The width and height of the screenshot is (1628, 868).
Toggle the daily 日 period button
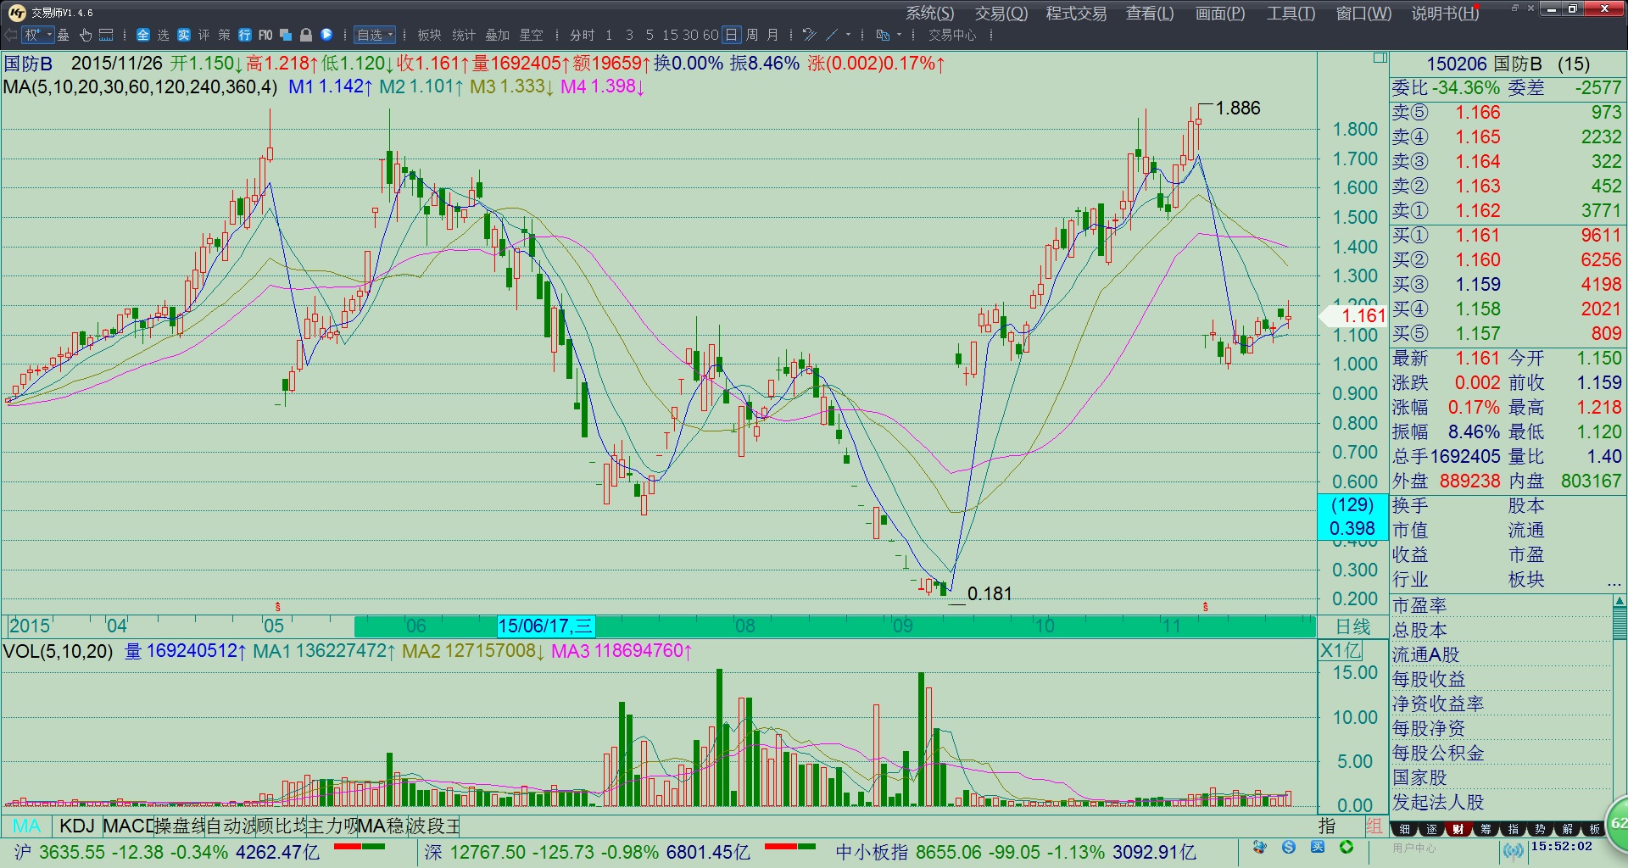pyautogui.click(x=731, y=35)
